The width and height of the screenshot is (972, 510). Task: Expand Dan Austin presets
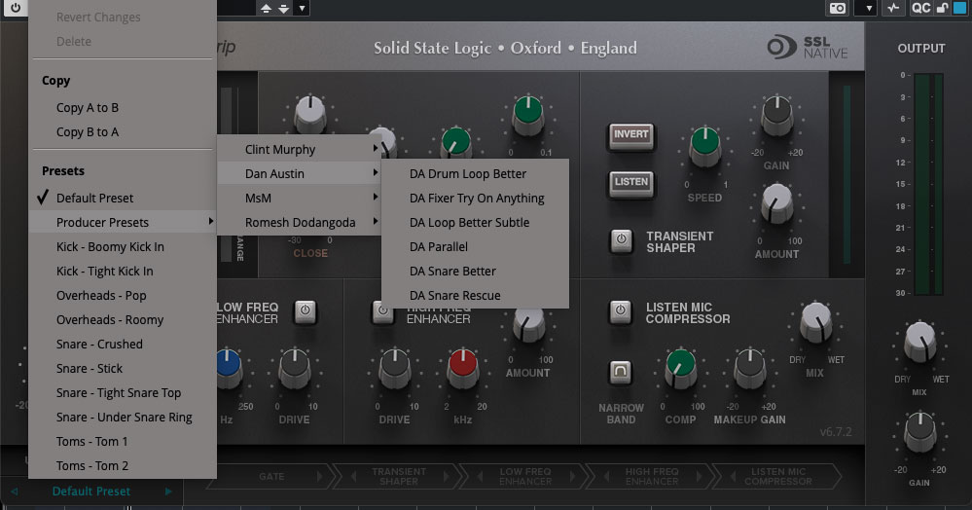point(299,173)
